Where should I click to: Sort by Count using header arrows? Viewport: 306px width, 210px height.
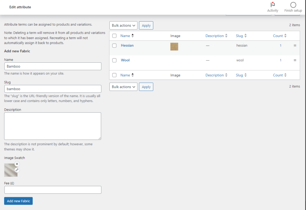point(285,36)
